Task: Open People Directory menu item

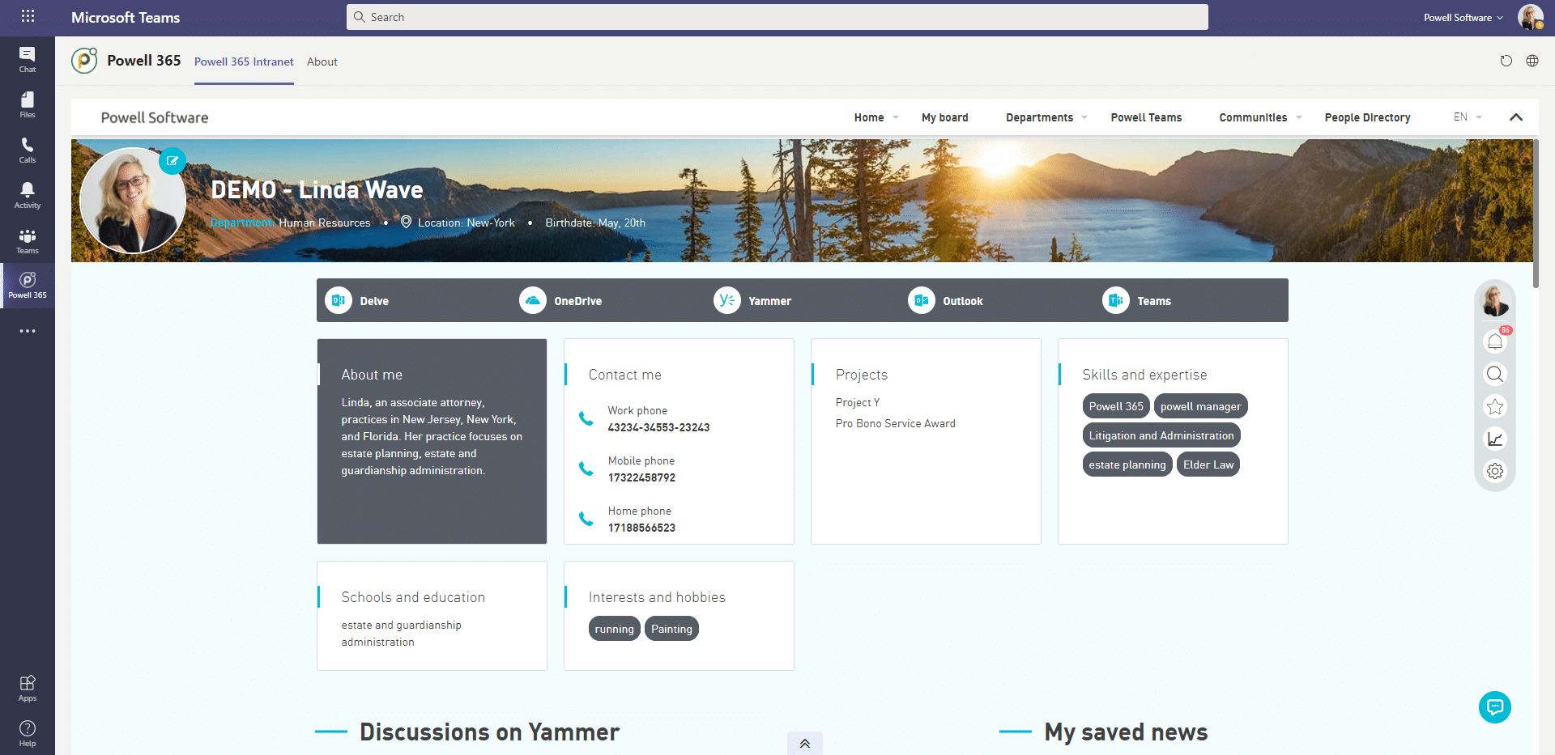Action: 1367,117
